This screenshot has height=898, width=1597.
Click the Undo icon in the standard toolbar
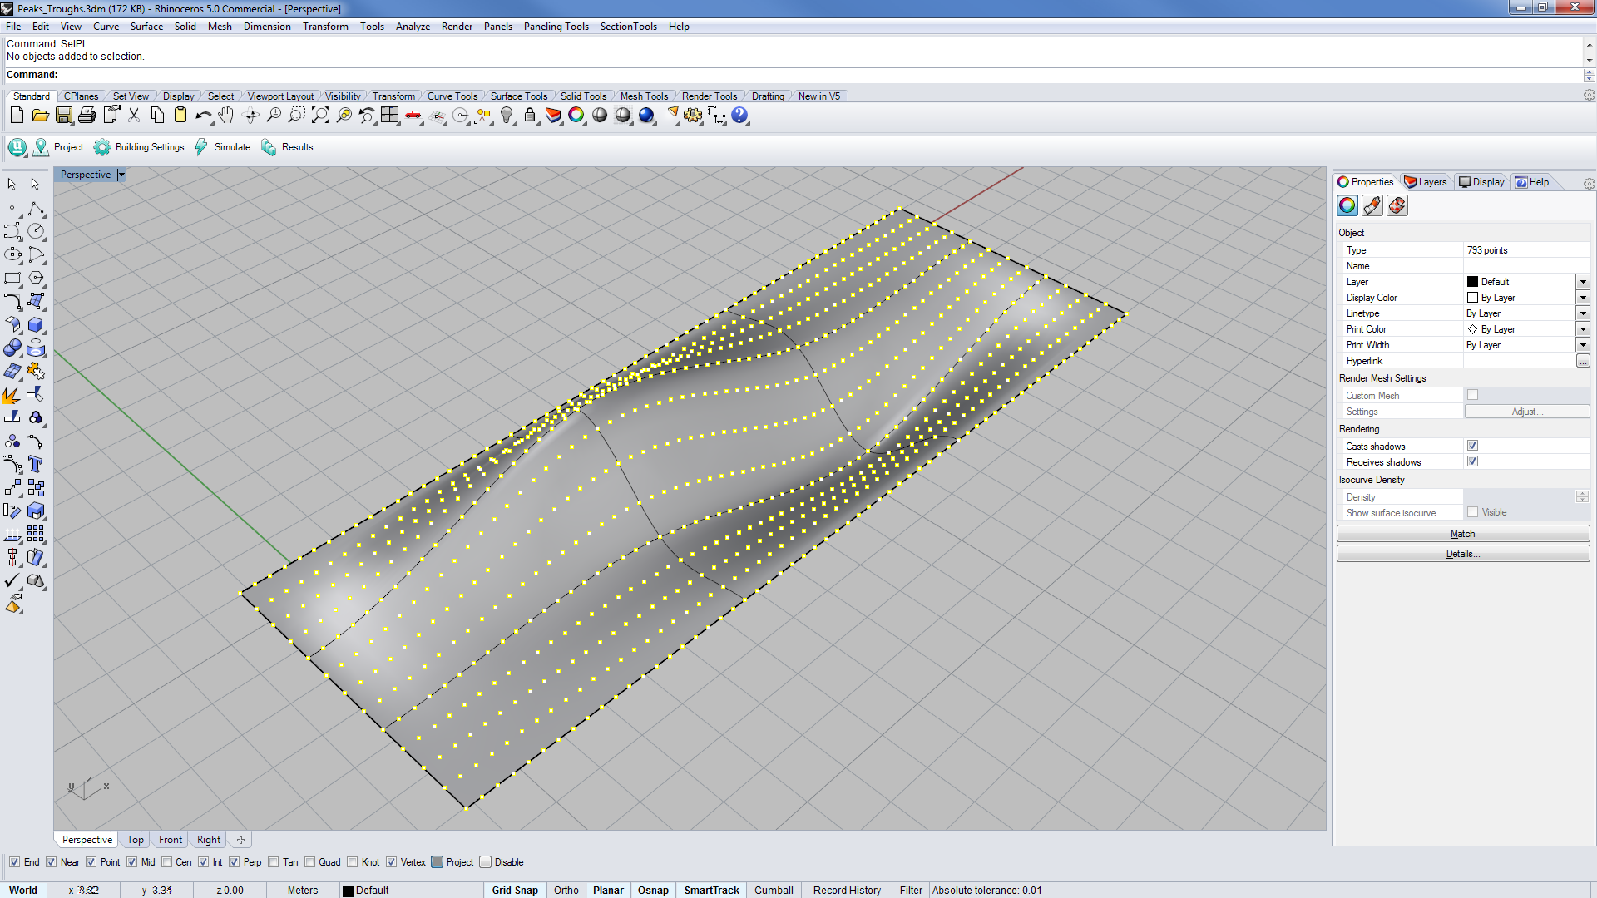(x=203, y=116)
